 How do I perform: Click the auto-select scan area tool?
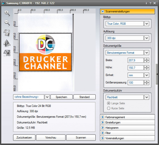7,53
